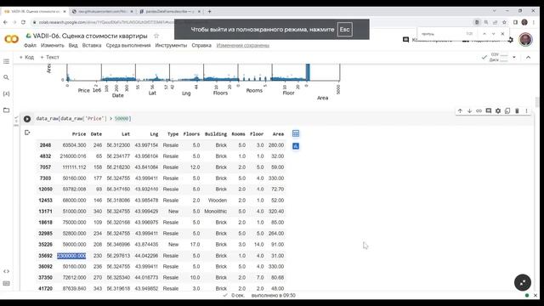Add a comment to the cell

tap(489, 110)
